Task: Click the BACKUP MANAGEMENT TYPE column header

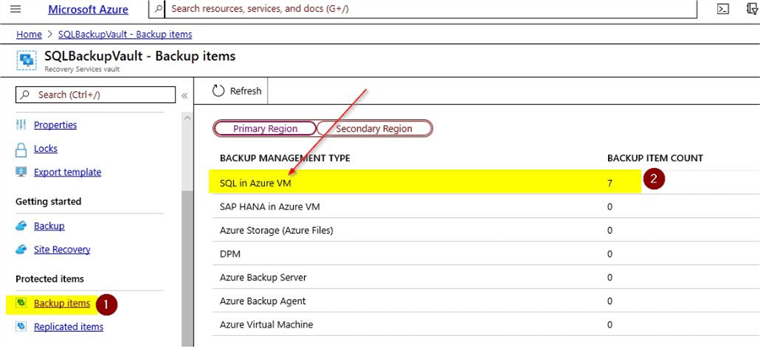Action: point(285,158)
